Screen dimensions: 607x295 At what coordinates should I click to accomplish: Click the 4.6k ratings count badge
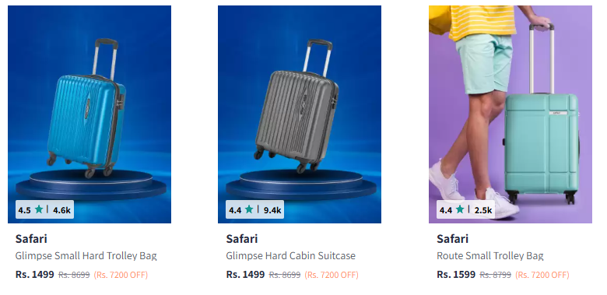point(61,210)
